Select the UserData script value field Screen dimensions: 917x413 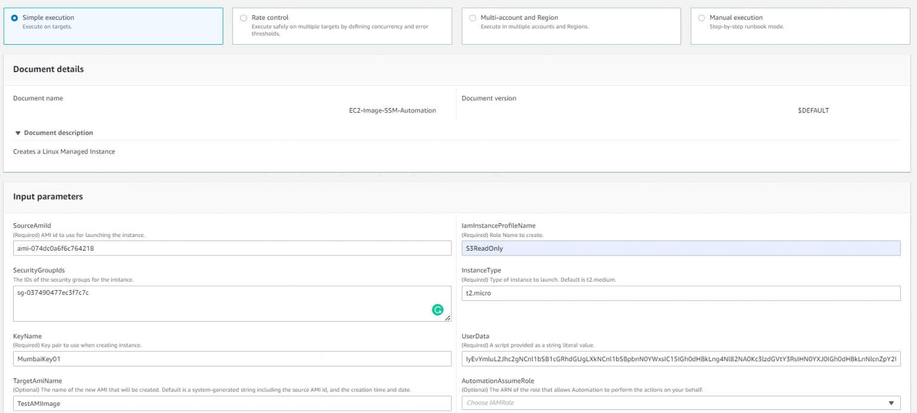click(681, 358)
